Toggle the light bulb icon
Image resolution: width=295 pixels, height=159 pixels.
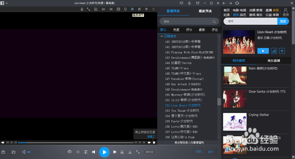coord(125,9)
